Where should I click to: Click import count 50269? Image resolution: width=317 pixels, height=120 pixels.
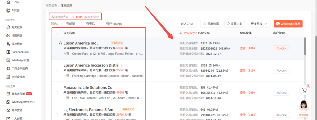click(x=120, y=48)
